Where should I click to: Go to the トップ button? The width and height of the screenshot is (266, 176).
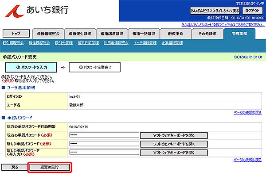(x=16, y=33)
